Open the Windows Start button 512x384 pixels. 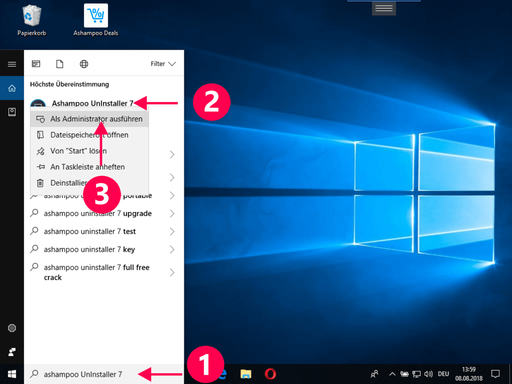(x=12, y=374)
